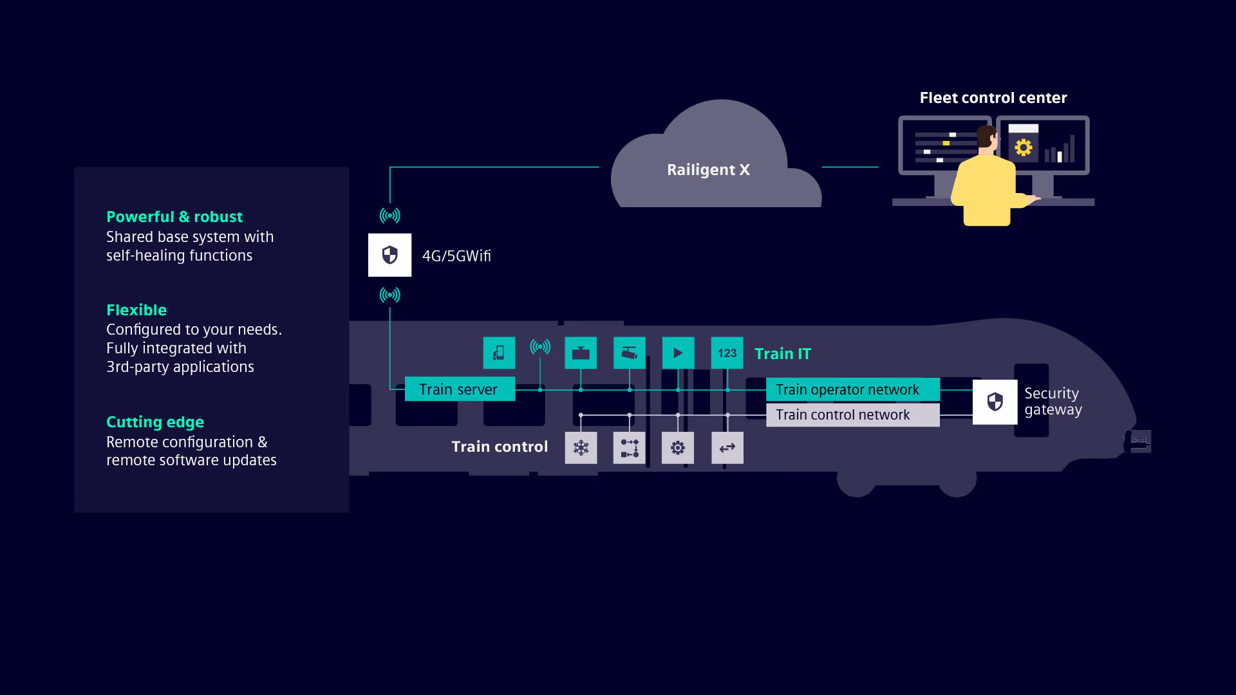Click the Cutting edge heading
This screenshot has width=1236, height=695.
pos(155,422)
